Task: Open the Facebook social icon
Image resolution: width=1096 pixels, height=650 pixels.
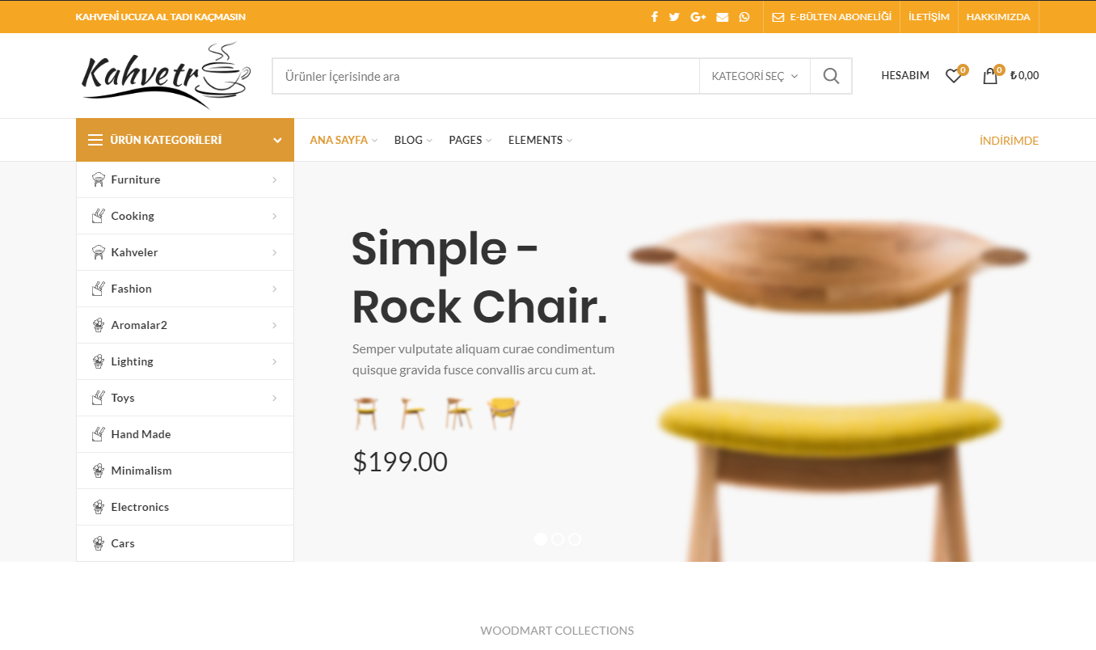Action: click(654, 17)
